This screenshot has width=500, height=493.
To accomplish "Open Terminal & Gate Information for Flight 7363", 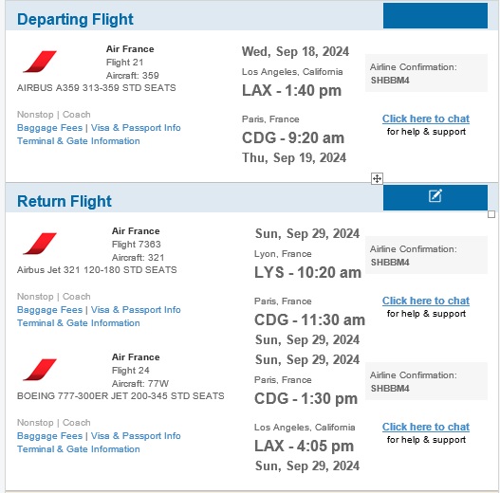I will [x=79, y=323].
